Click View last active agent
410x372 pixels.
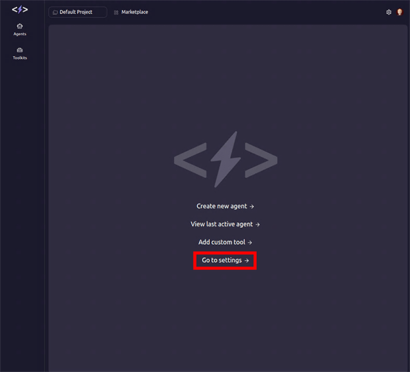click(225, 224)
